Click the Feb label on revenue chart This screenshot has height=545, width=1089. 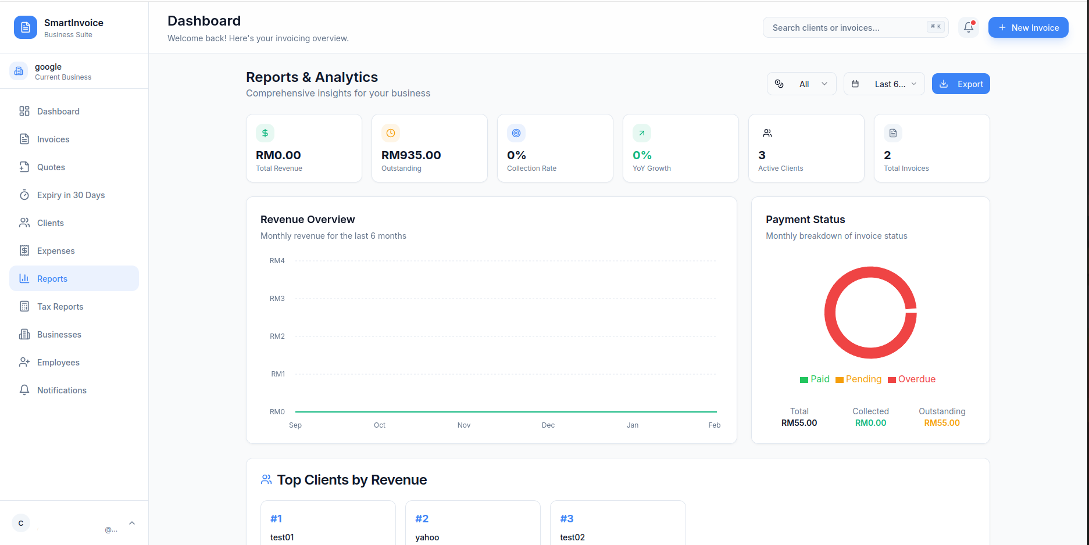pyautogui.click(x=714, y=425)
